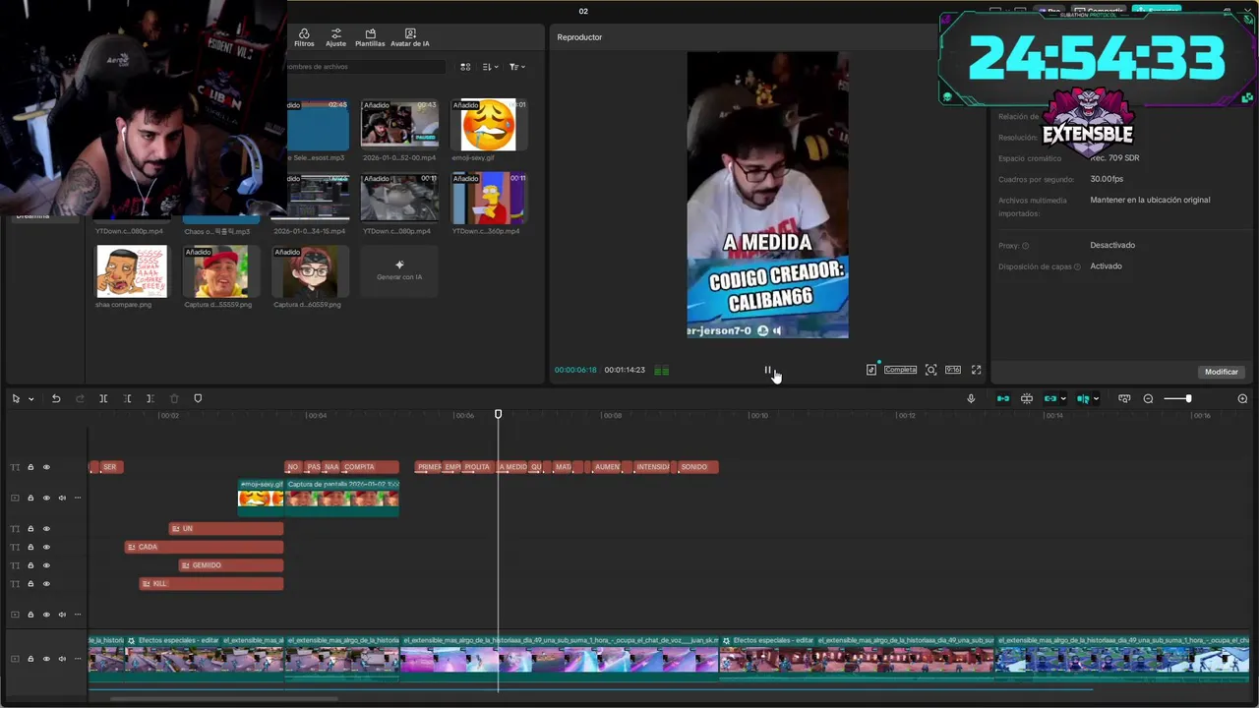
Task: Trim clip left of playhead
Action: click(127, 398)
